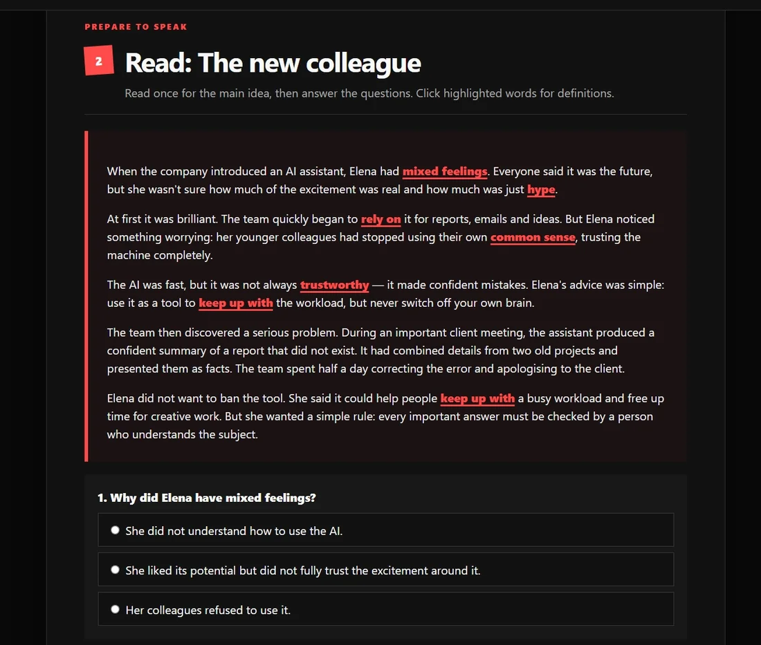Open 'keep up with' in third paragraph

[236, 303]
